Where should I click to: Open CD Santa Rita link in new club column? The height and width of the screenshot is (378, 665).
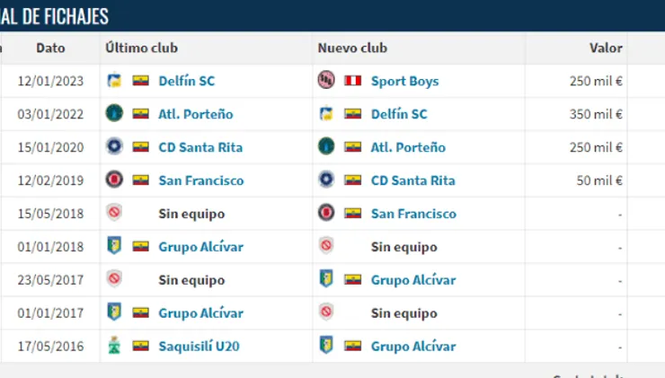click(x=412, y=180)
